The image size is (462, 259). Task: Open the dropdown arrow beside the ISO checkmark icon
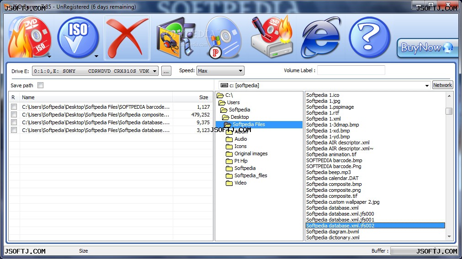click(x=96, y=56)
